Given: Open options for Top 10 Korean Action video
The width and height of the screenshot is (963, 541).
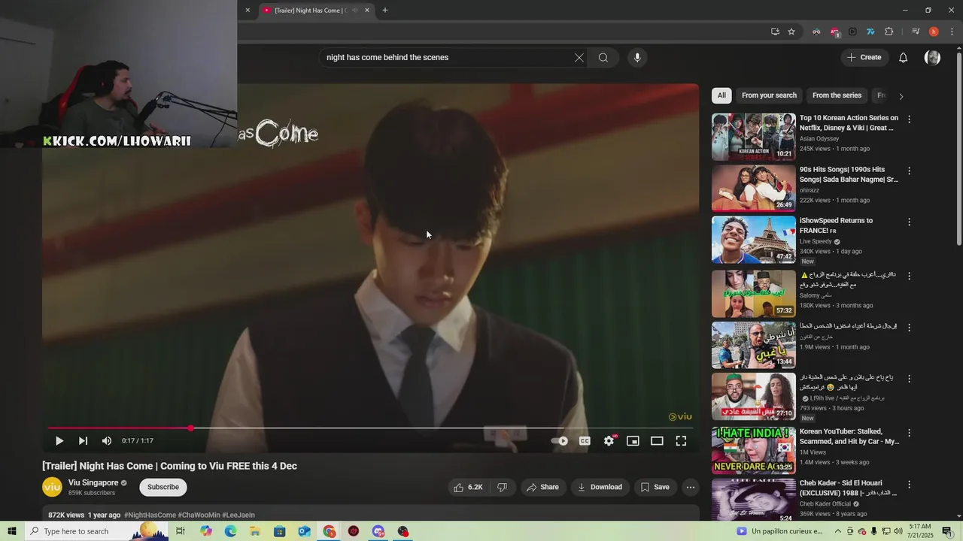Looking at the screenshot, I should (909, 119).
